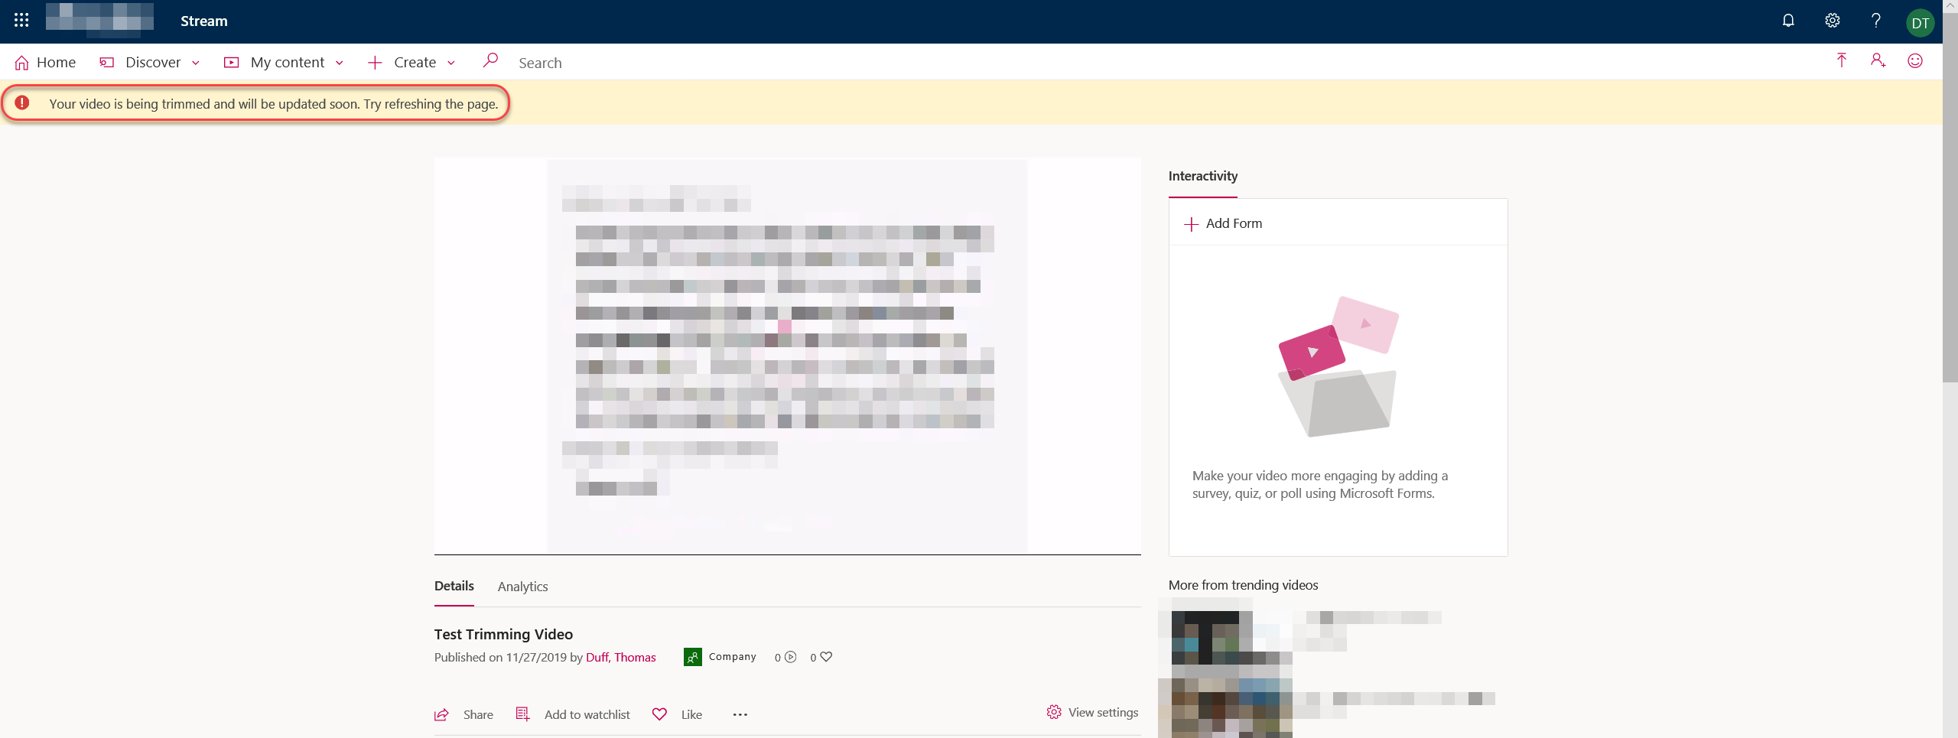Viewport: 1958px width, 738px height.
Task: Switch to the Analytics tab
Action: click(x=522, y=587)
